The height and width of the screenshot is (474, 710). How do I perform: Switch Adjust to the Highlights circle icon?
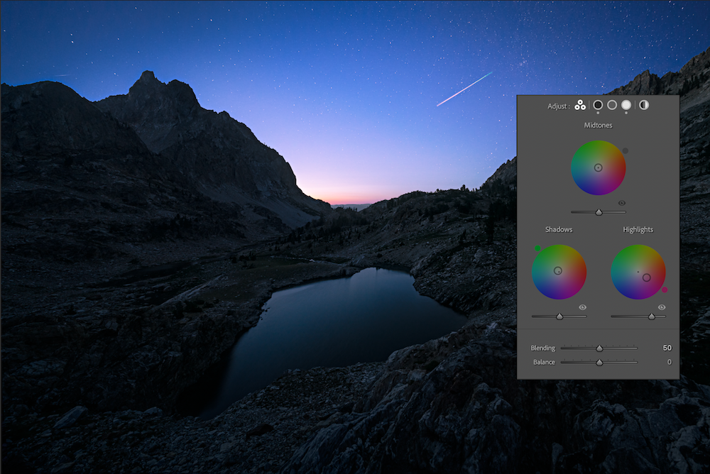626,105
